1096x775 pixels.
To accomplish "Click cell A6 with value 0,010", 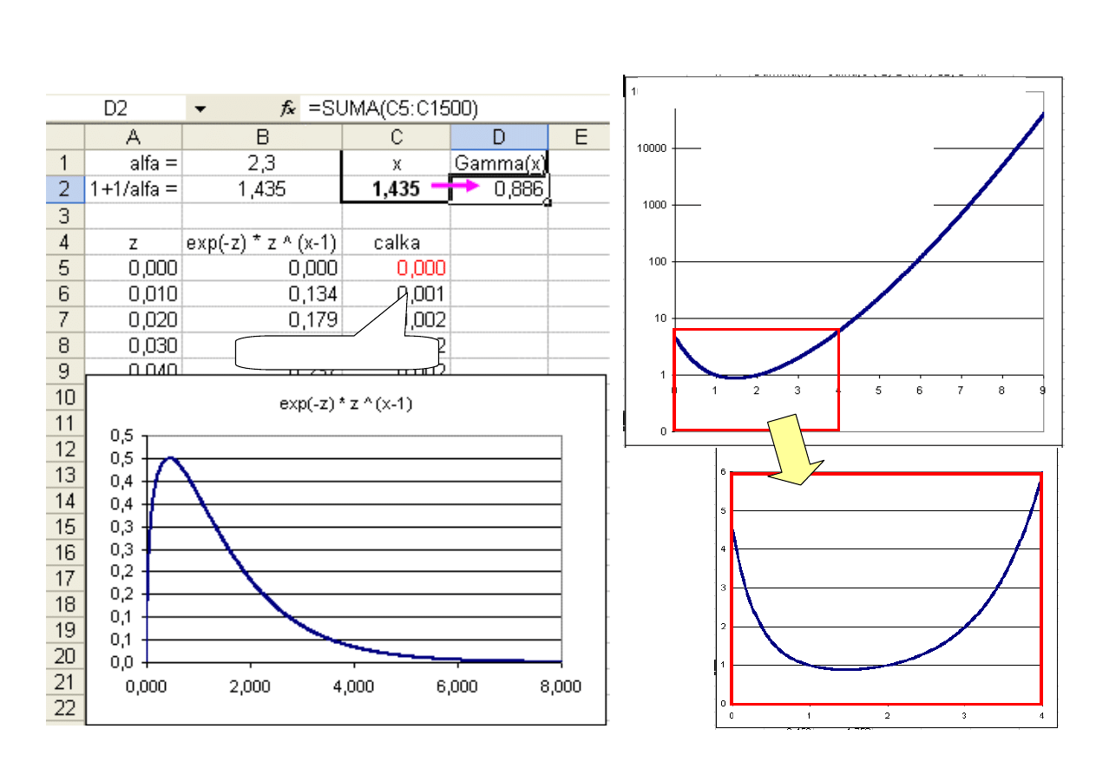I will [134, 292].
